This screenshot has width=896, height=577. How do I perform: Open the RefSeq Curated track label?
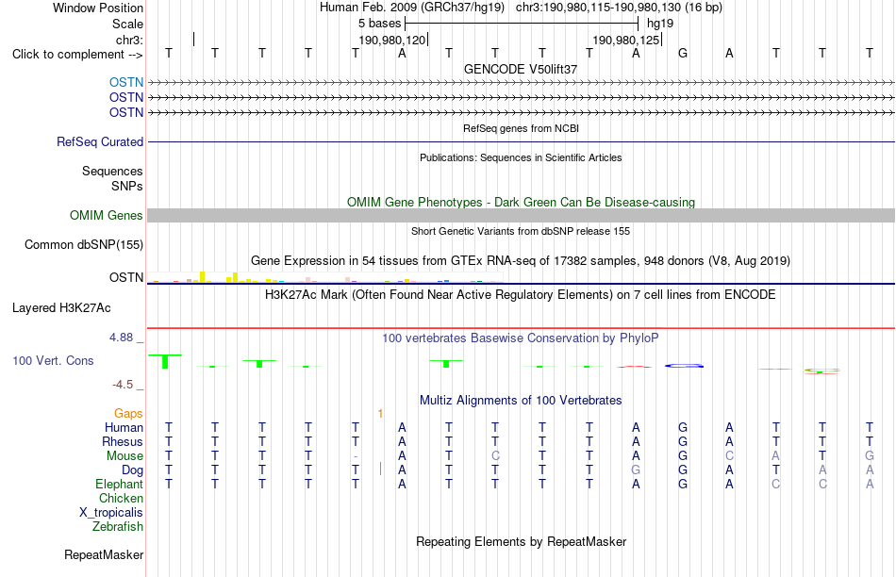[x=100, y=141]
